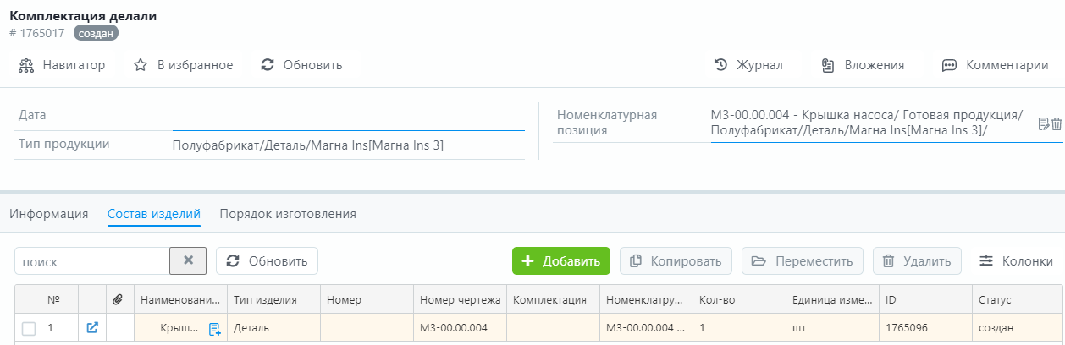
Task: Clear the search box with X button
Action: coord(188,261)
